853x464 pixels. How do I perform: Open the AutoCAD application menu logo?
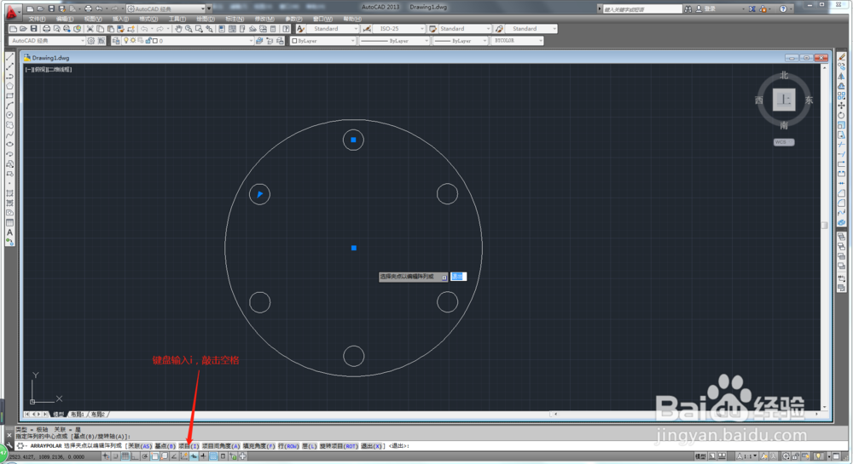[11, 11]
